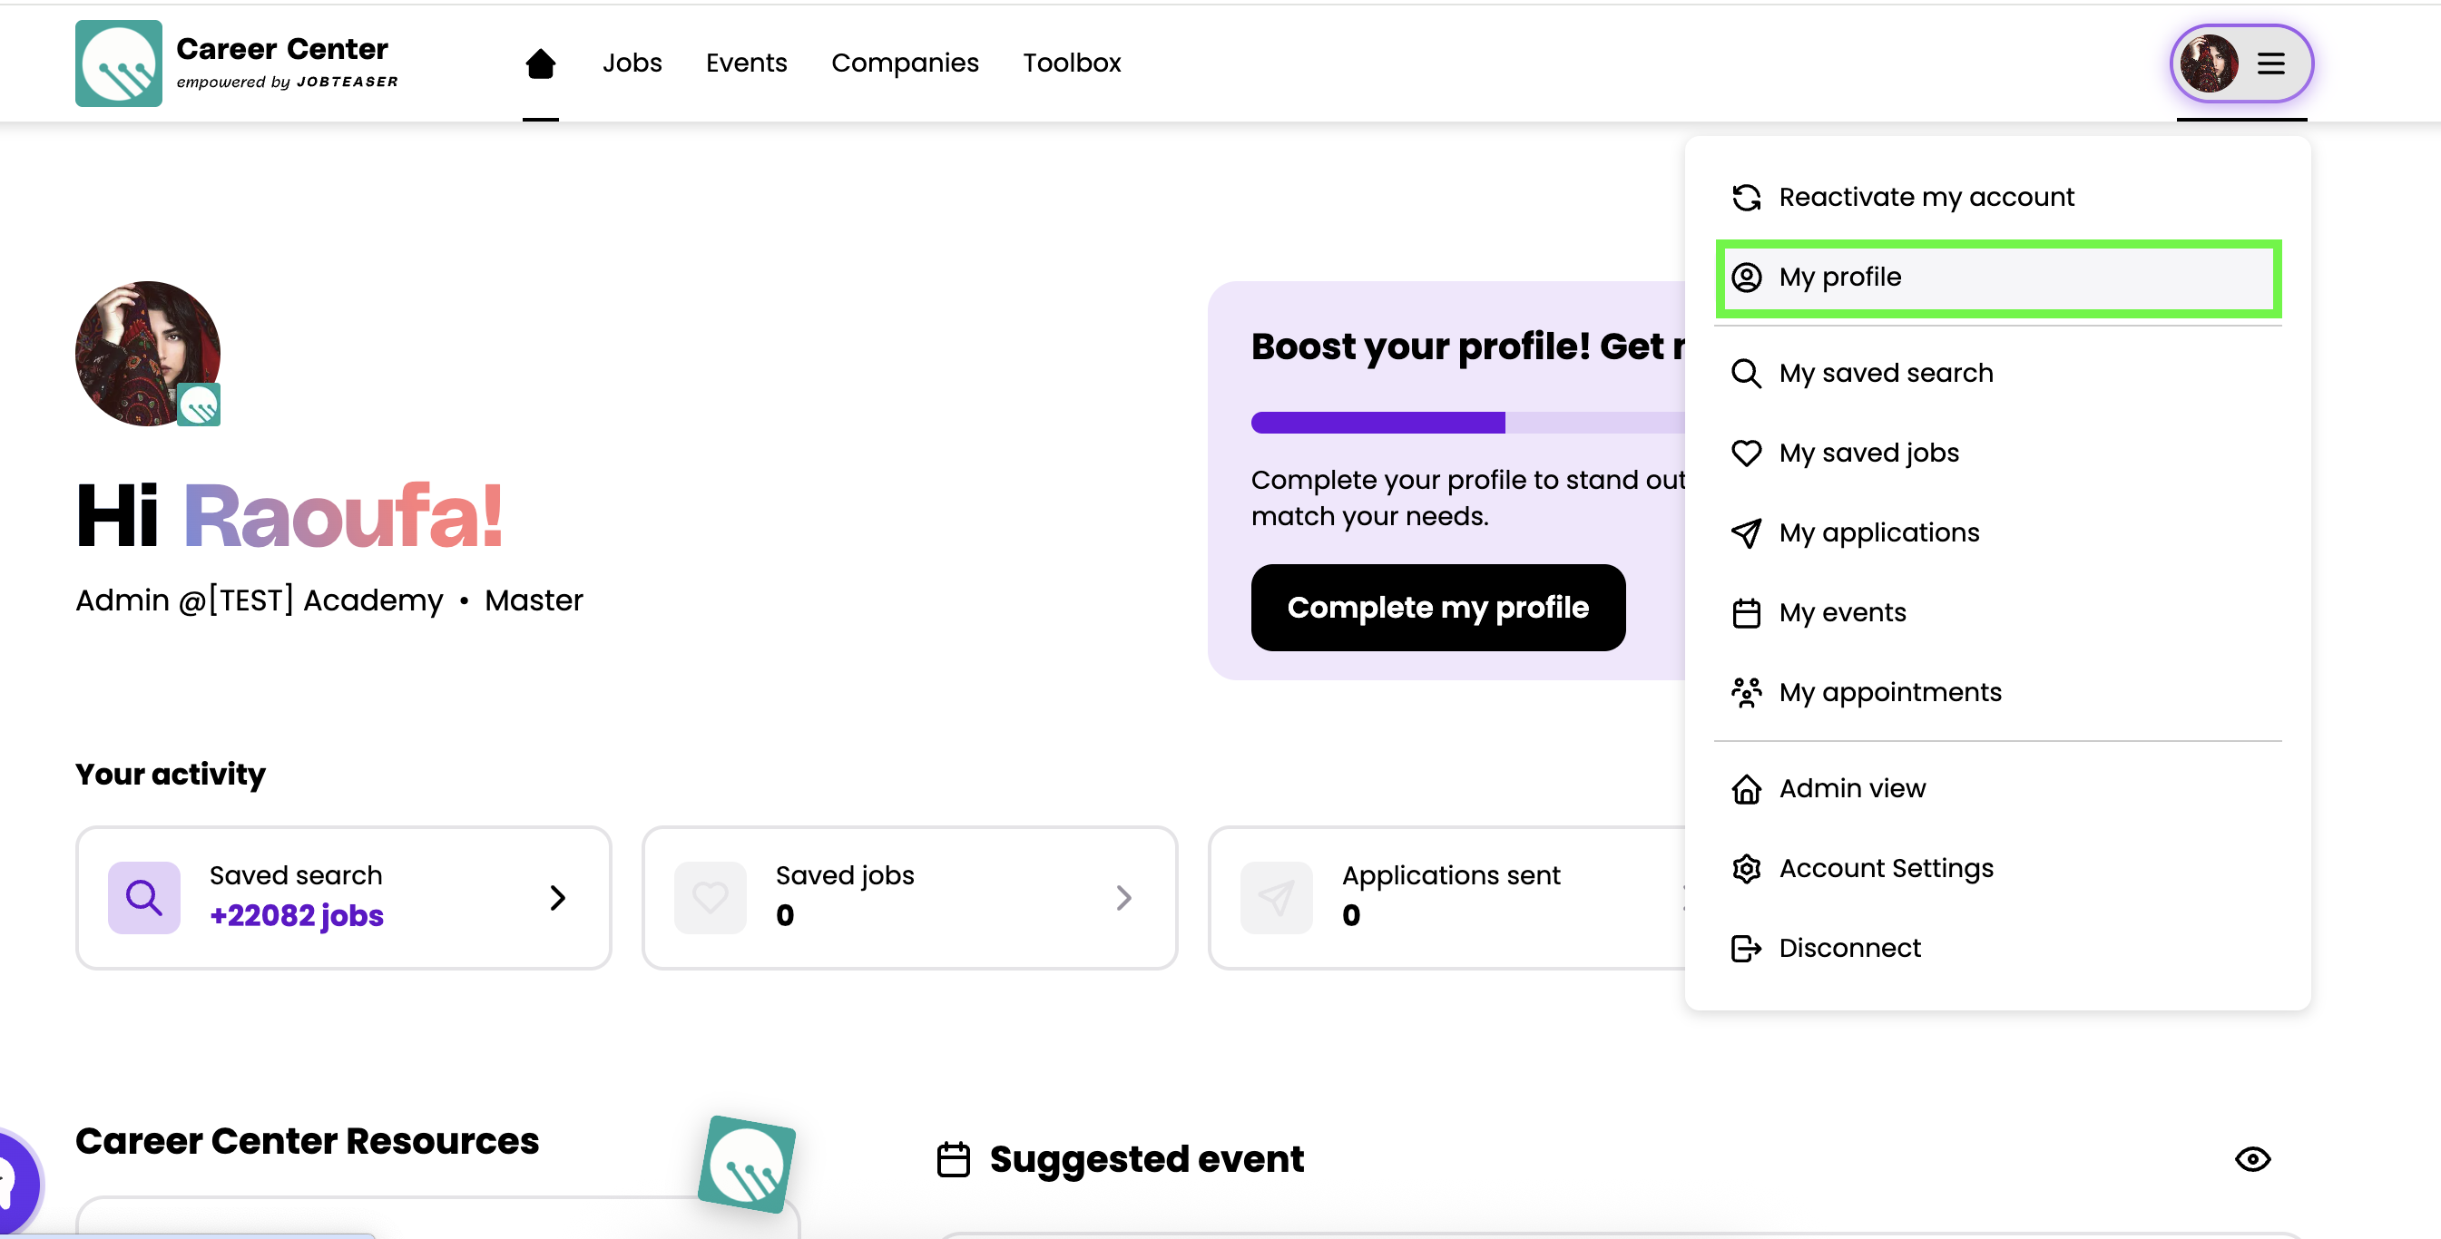Click the paper plane My applications icon
2441x1239 pixels.
(x=1746, y=533)
